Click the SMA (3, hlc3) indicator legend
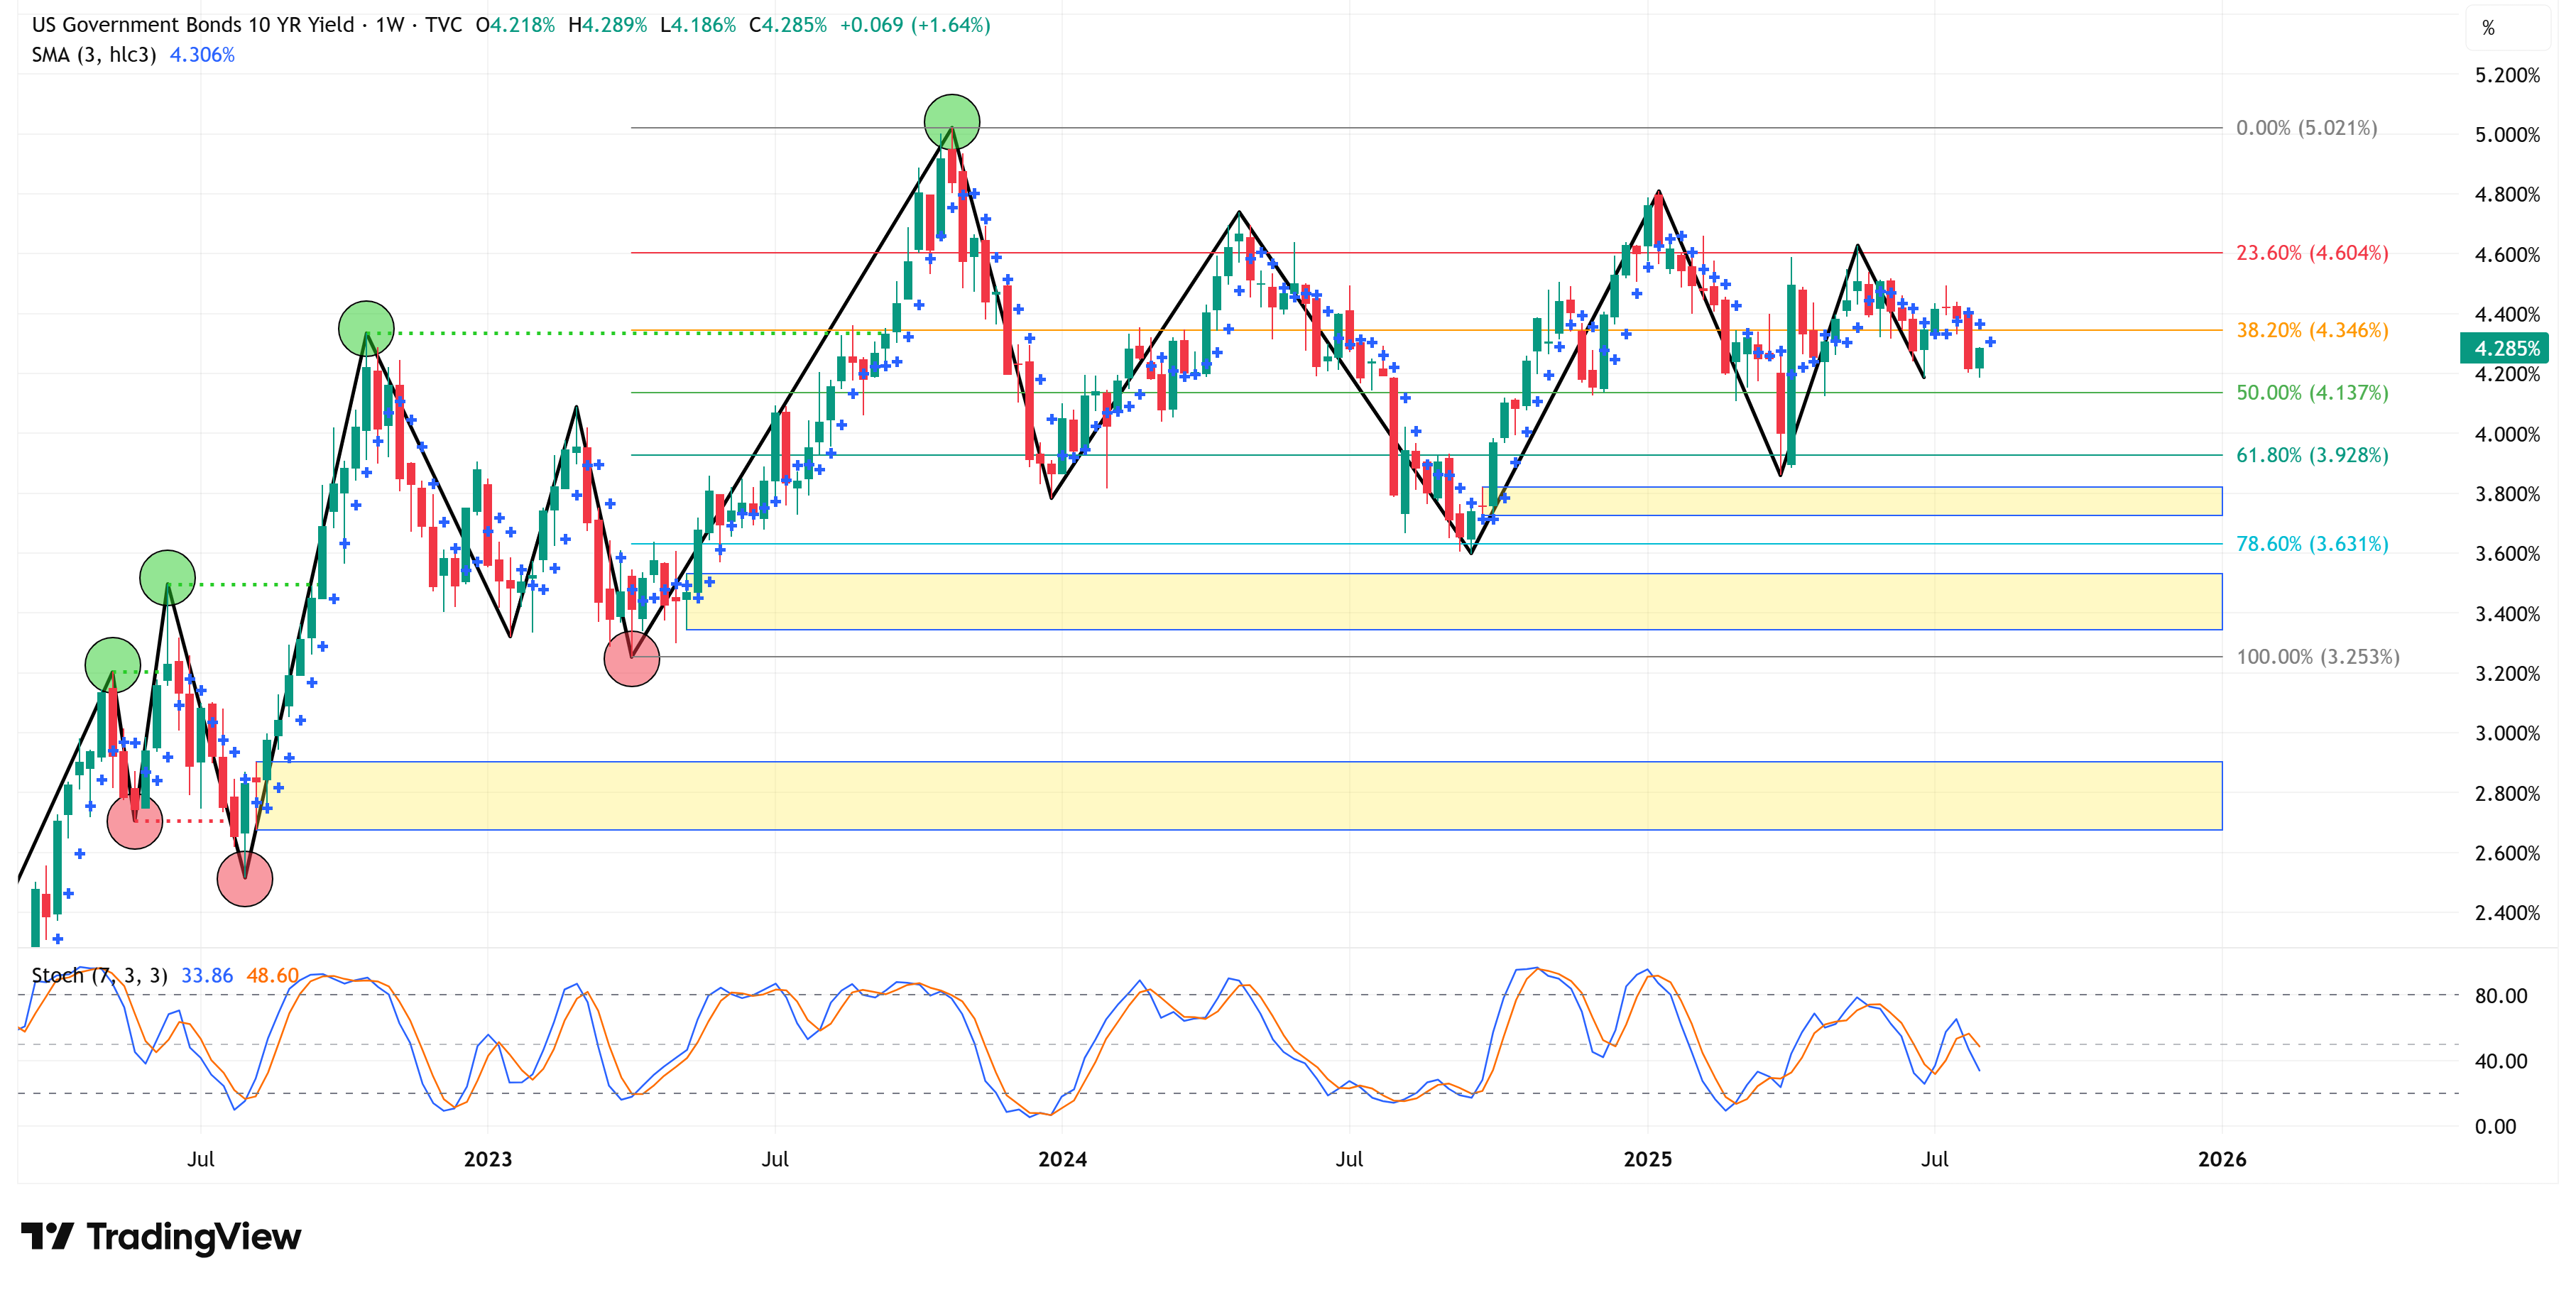The width and height of the screenshot is (2576, 1290). click(x=93, y=55)
